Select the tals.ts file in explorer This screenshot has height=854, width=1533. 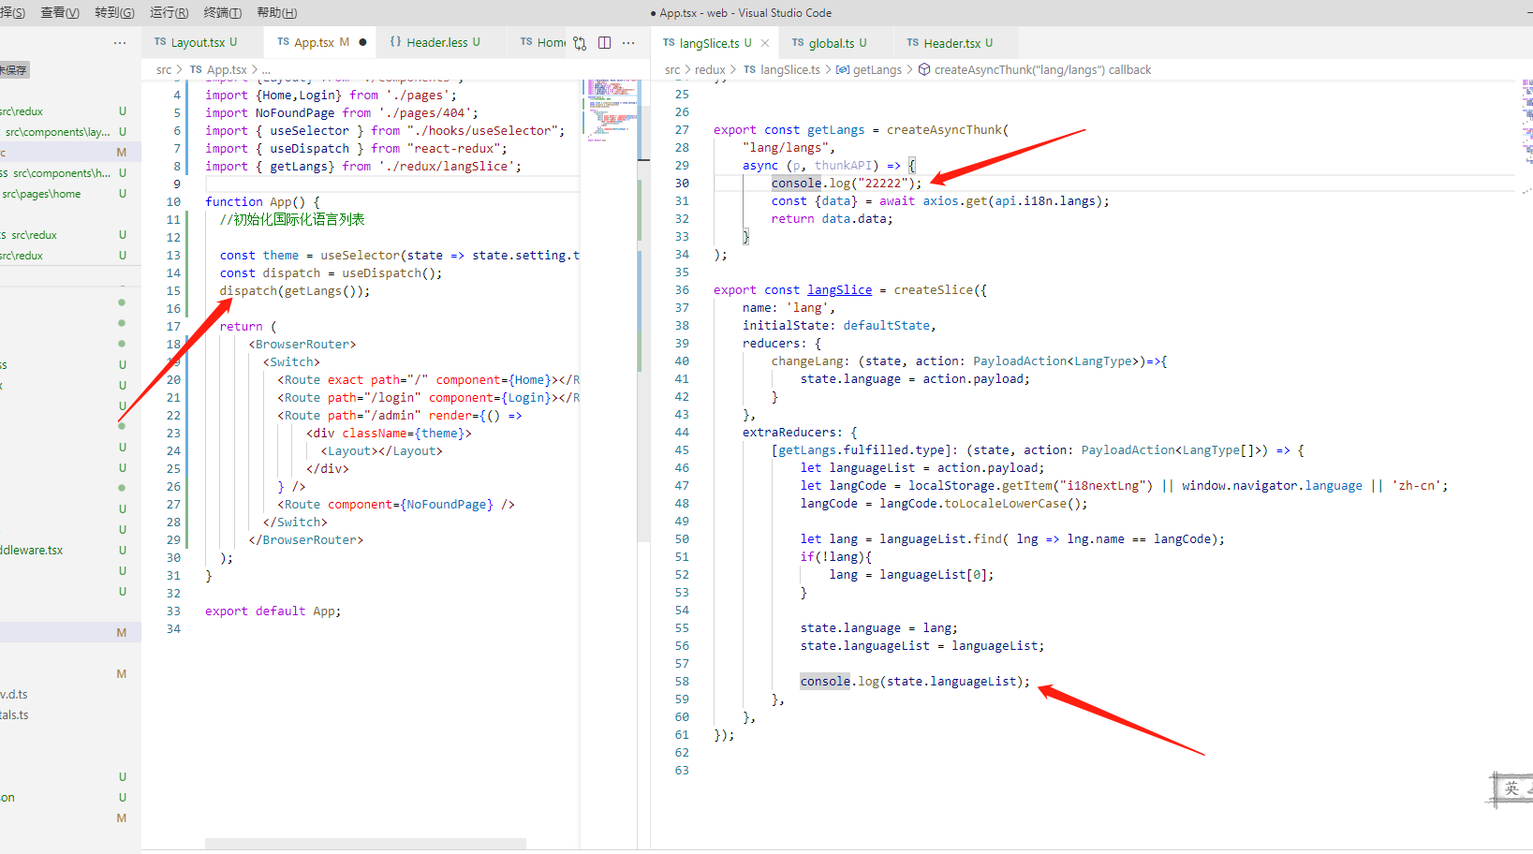[14, 715]
